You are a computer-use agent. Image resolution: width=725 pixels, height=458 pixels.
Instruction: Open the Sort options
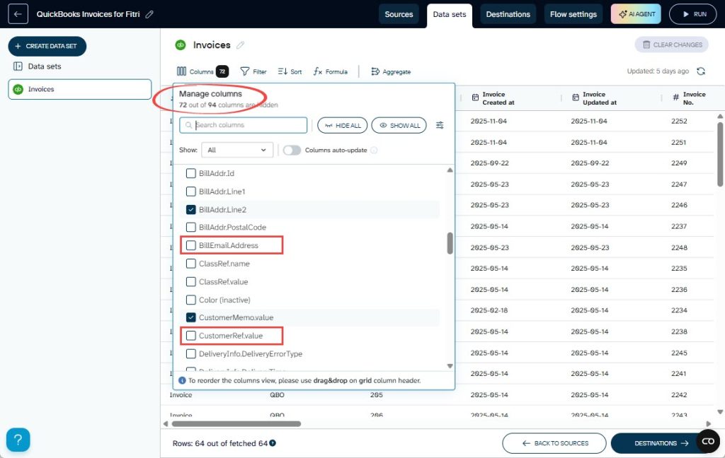[x=289, y=71]
